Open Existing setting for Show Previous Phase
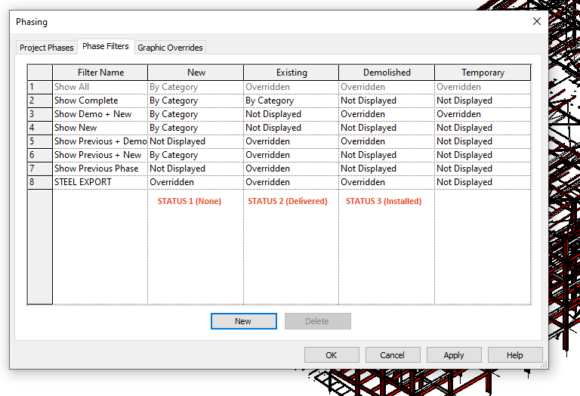Screen dimensions: 580x396 pyautogui.click(x=291, y=169)
